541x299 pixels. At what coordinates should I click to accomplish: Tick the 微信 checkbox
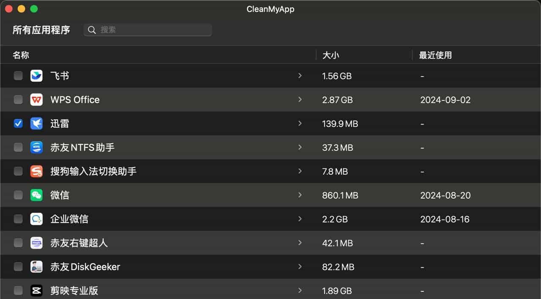click(x=18, y=195)
